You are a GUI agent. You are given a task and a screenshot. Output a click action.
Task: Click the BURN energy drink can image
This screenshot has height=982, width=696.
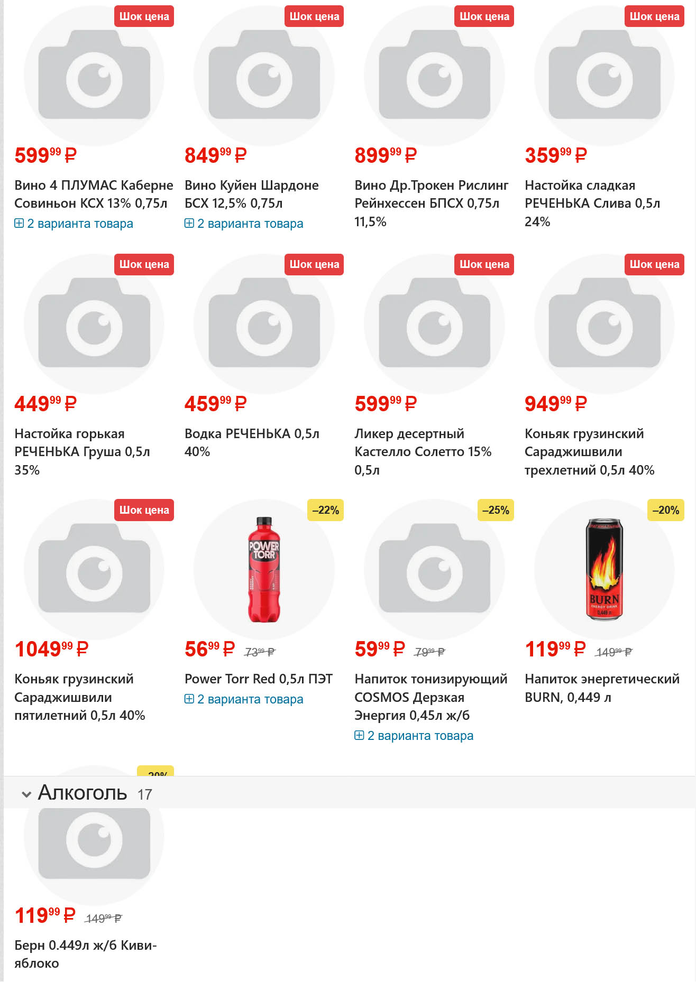[x=604, y=569]
